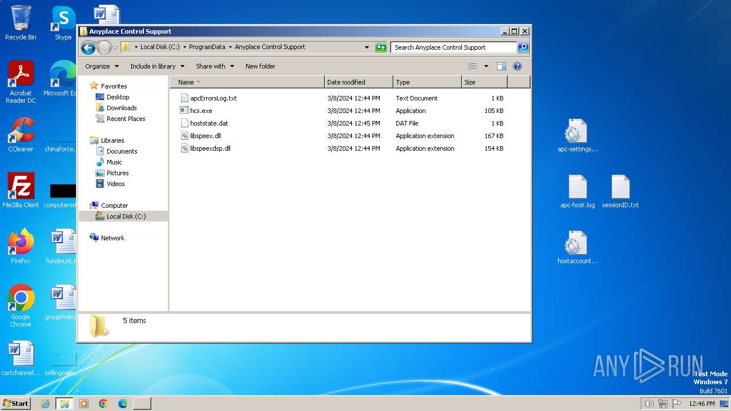Image resolution: width=731 pixels, height=411 pixels.
Task: Click the Anyplace Control Support breadcrumb
Action: [270, 47]
